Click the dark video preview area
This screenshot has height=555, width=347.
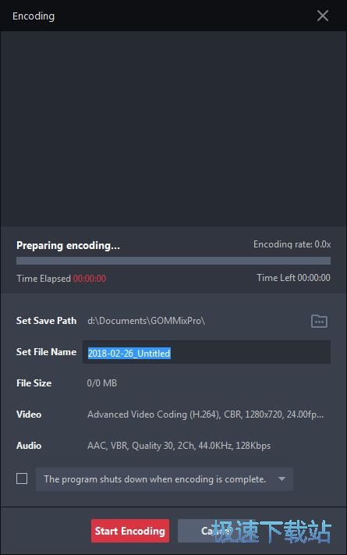pos(173,129)
